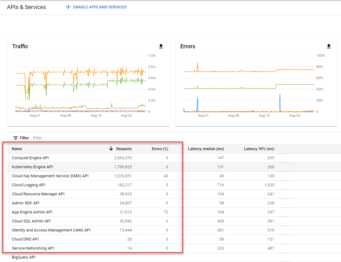This screenshot has height=262, width=341.
Task: Click the Filter list icon
Action: tap(16, 138)
